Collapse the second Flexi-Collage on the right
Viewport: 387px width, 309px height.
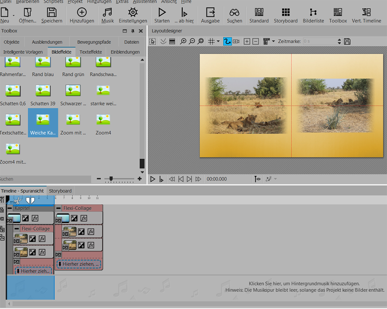[x=58, y=208]
